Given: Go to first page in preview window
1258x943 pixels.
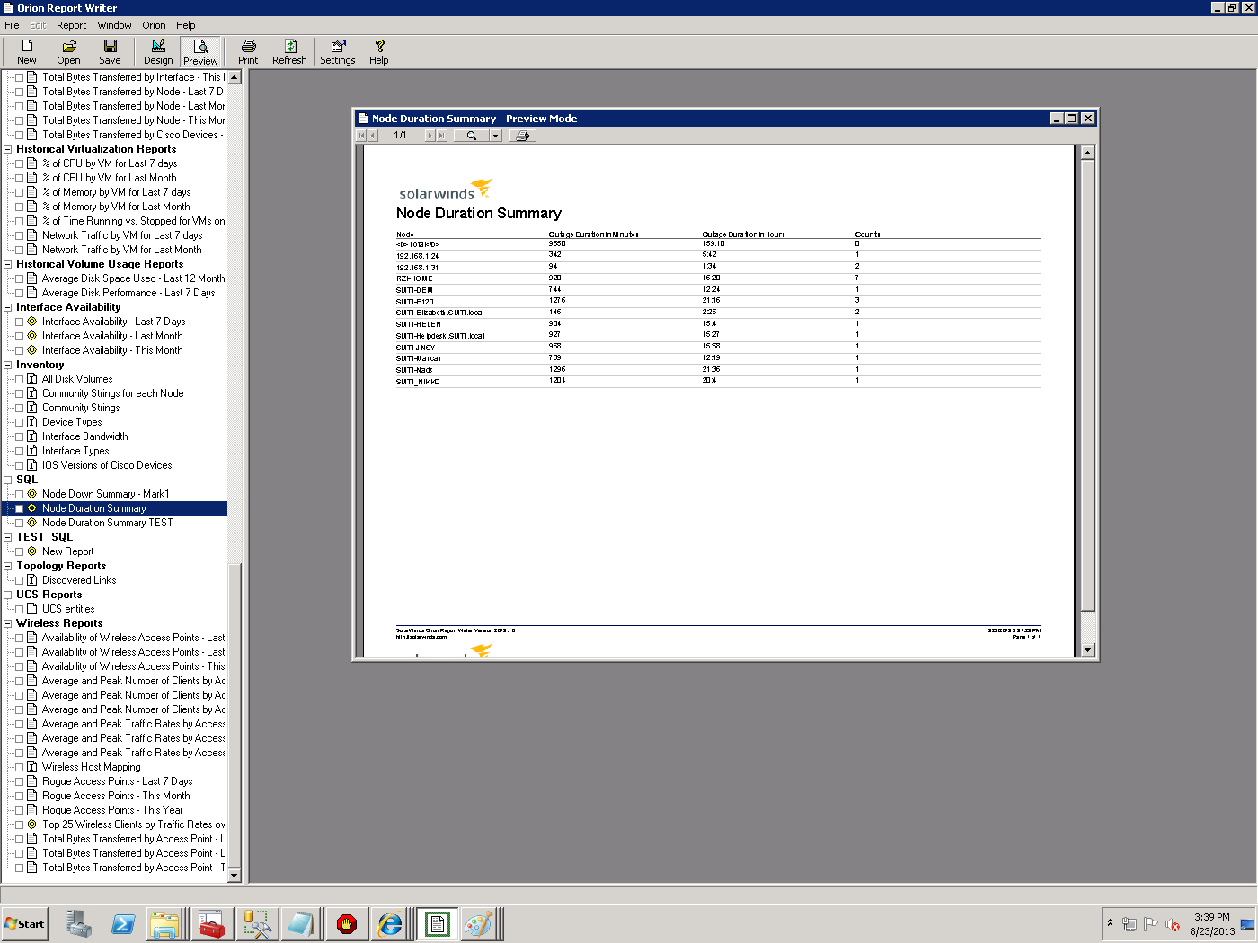Looking at the screenshot, I should pyautogui.click(x=361, y=136).
